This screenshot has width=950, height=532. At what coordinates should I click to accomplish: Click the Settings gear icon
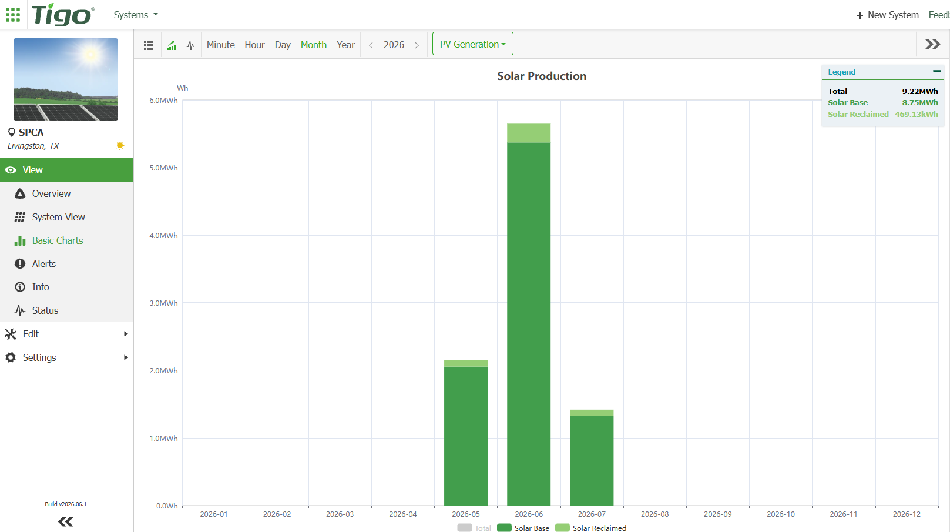coord(11,357)
